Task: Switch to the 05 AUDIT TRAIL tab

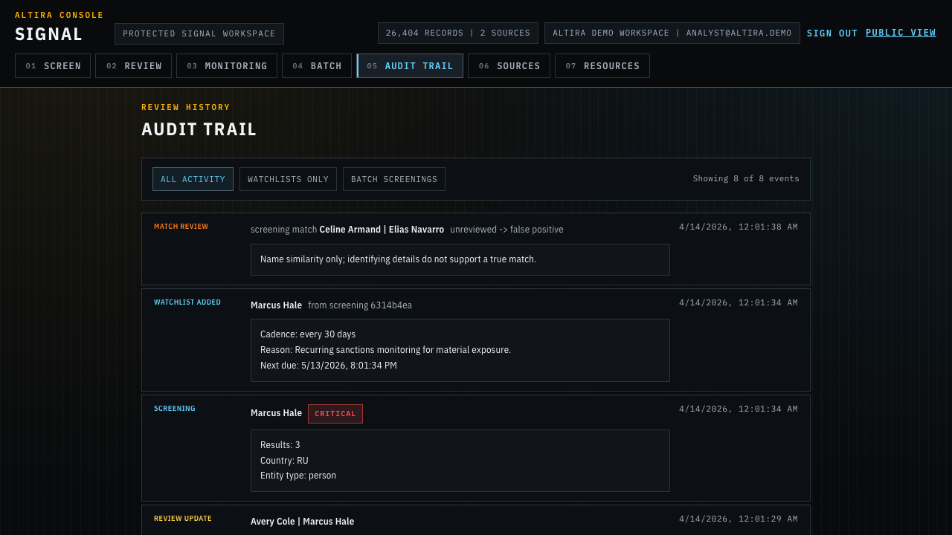Action: (410, 65)
